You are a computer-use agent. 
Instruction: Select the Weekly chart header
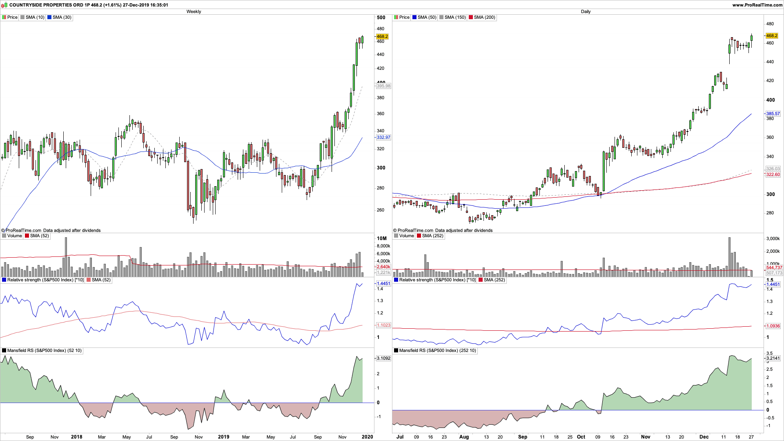194,11
